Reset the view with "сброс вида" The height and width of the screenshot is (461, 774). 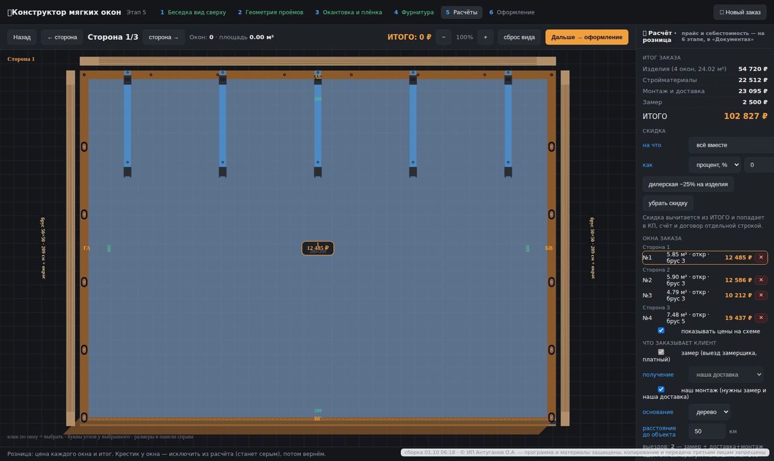click(519, 37)
